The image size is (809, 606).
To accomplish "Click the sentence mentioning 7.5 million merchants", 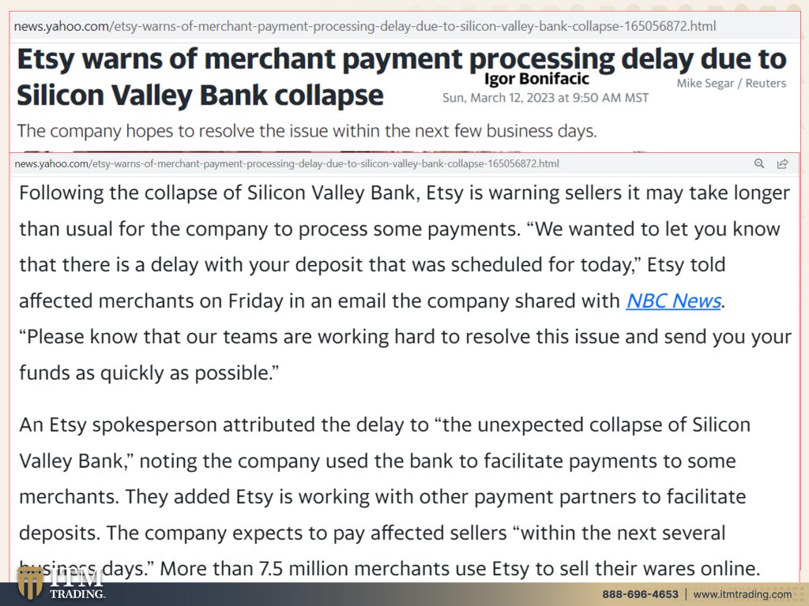I will click(x=460, y=569).
